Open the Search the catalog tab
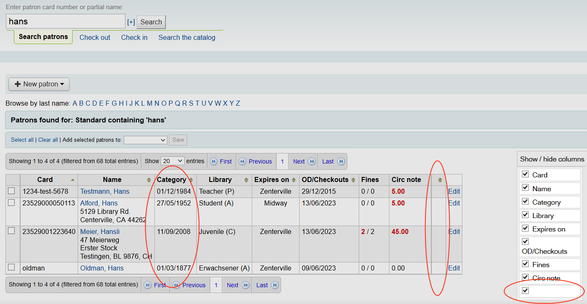 pos(187,37)
